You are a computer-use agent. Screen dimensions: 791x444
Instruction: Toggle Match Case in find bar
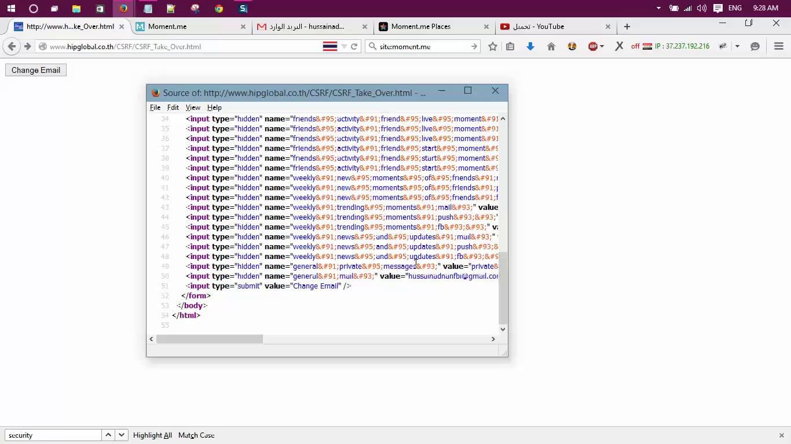(x=196, y=435)
